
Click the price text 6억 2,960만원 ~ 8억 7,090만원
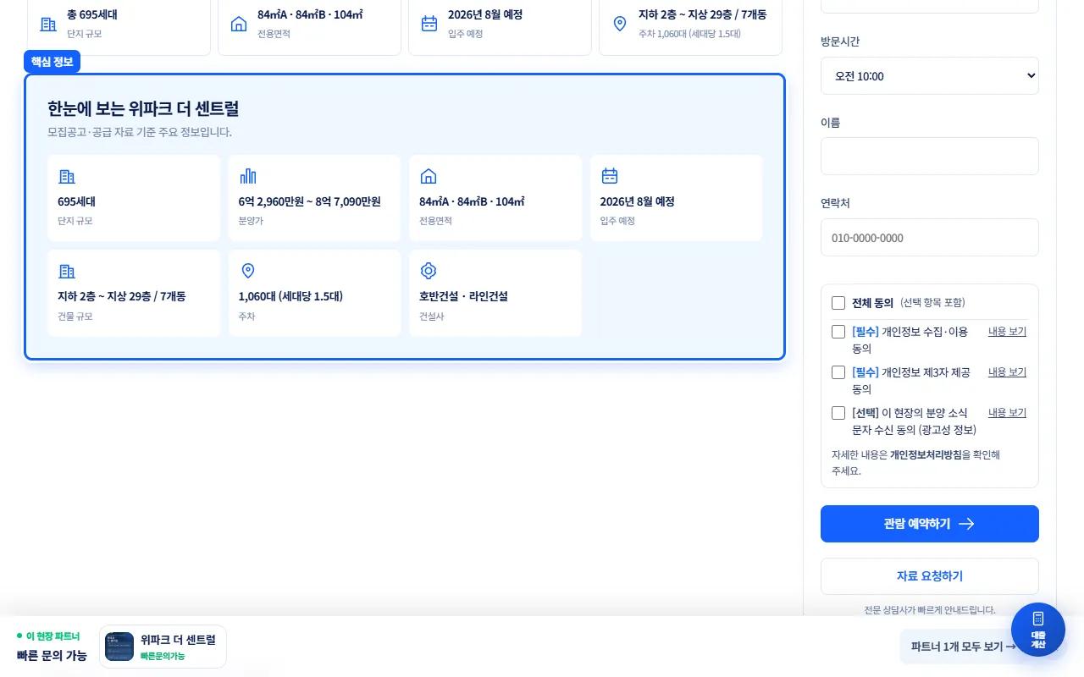pos(310,201)
